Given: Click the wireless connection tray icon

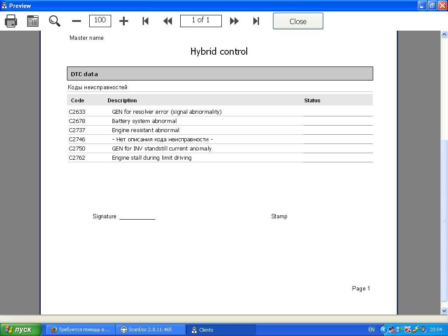Looking at the screenshot, I should pyautogui.click(x=399, y=329).
